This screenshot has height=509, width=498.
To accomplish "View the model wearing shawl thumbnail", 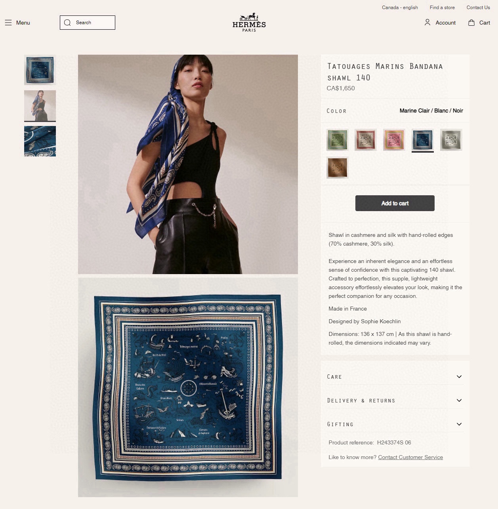I will point(40,106).
